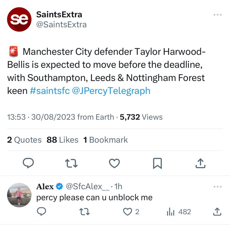Open more options on Alex's reply

point(217,187)
